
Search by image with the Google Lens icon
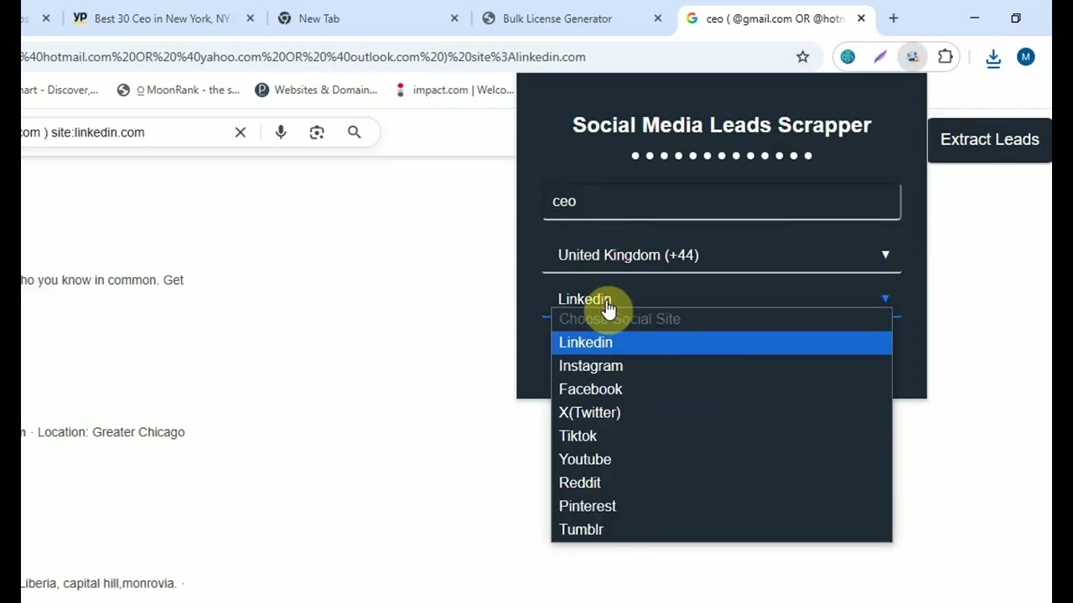coord(317,132)
